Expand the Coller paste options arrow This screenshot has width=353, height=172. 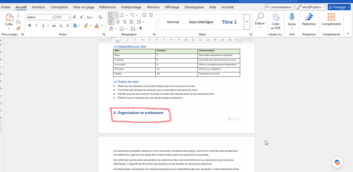point(9,28)
